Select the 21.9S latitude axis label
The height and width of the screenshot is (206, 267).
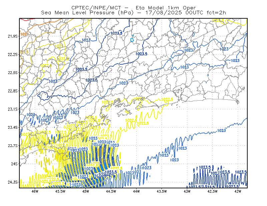pyautogui.click(x=13, y=36)
